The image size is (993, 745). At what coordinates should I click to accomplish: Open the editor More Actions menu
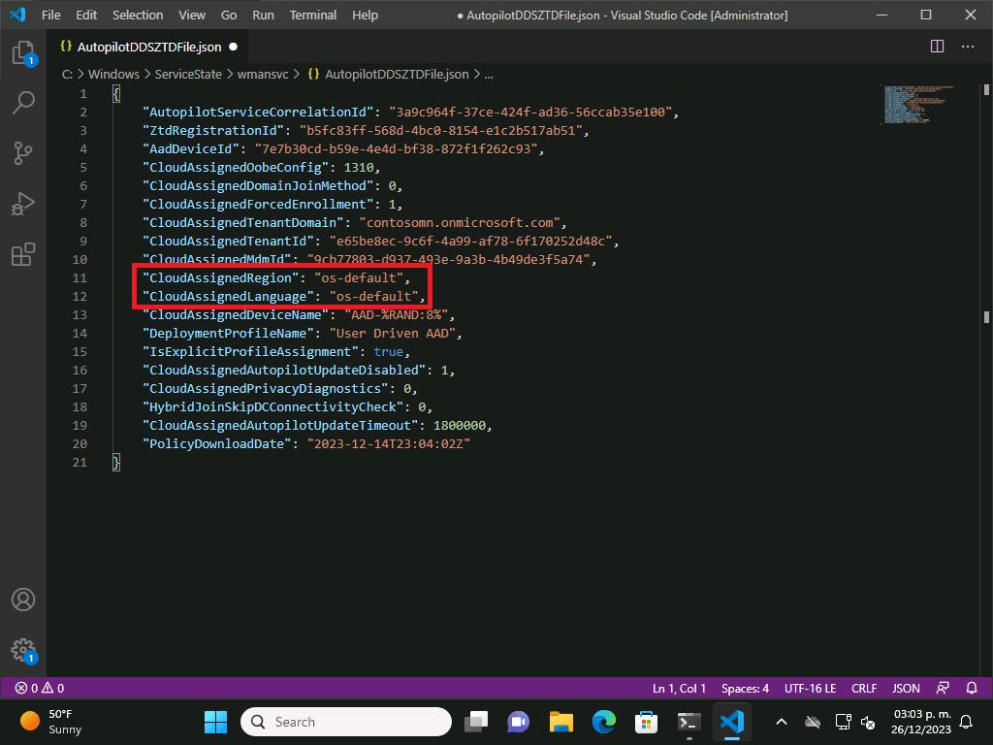click(968, 46)
